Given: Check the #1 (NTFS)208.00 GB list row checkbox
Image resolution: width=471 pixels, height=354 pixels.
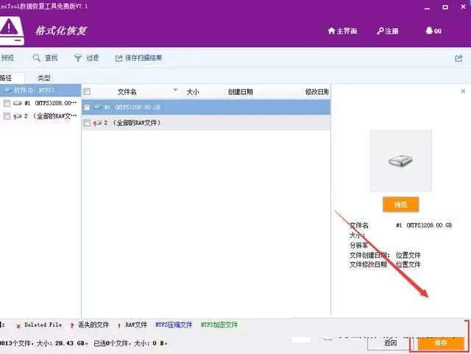Looking at the screenshot, I should (x=87, y=107).
